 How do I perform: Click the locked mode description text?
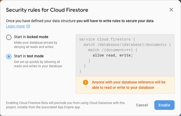tap(36, 45)
